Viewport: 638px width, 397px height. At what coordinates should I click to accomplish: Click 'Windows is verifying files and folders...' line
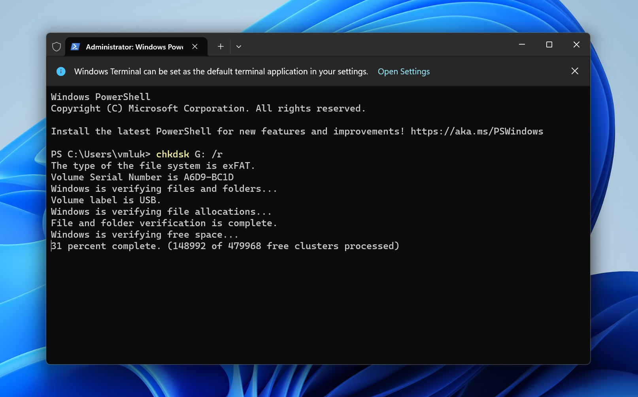164,189
